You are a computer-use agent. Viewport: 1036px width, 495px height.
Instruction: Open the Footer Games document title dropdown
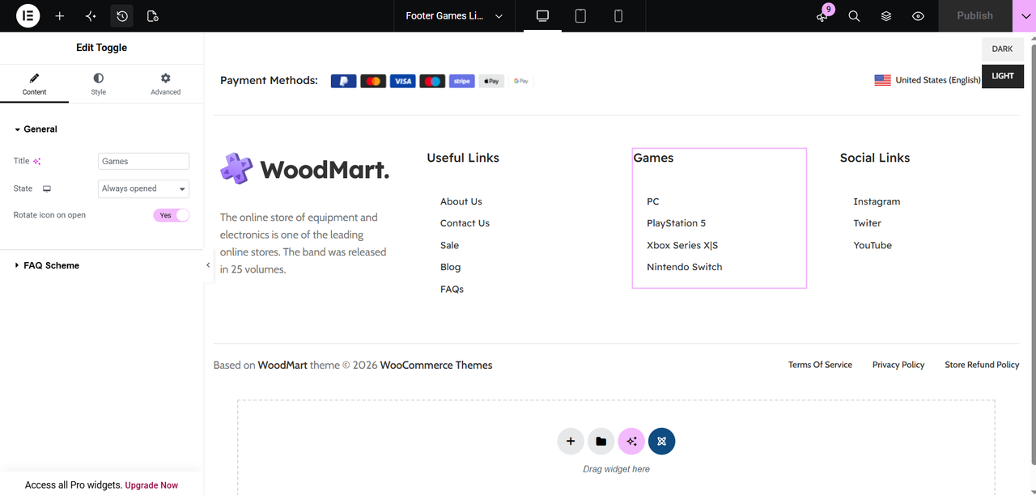tap(454, 16)
